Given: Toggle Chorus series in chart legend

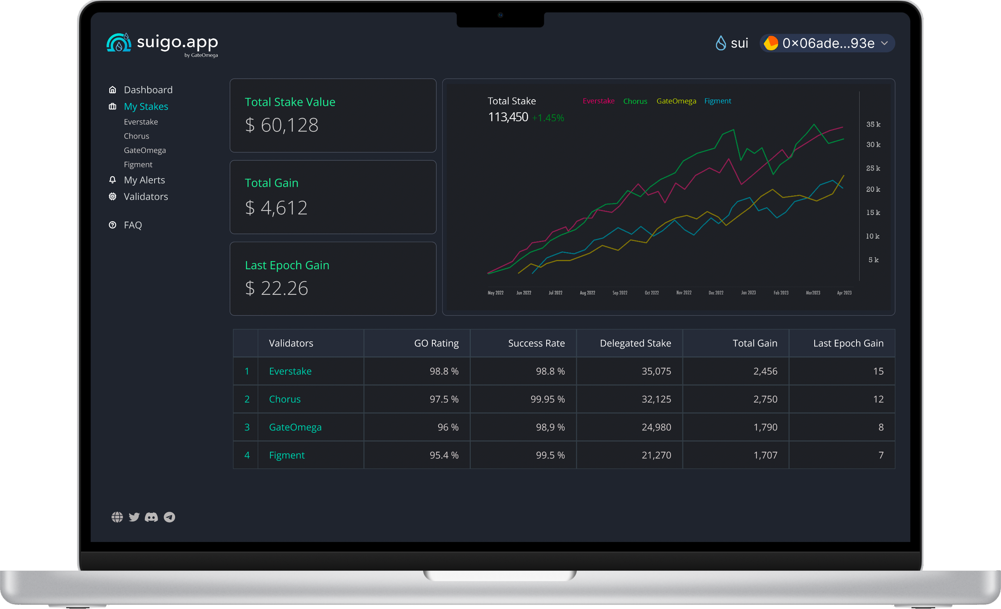Looking at the screenshot, I should pyautogui.click(x=635, y=101).
